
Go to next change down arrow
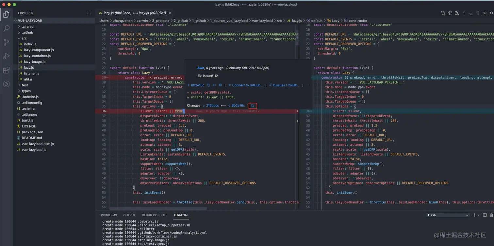(x=471, y=13)
